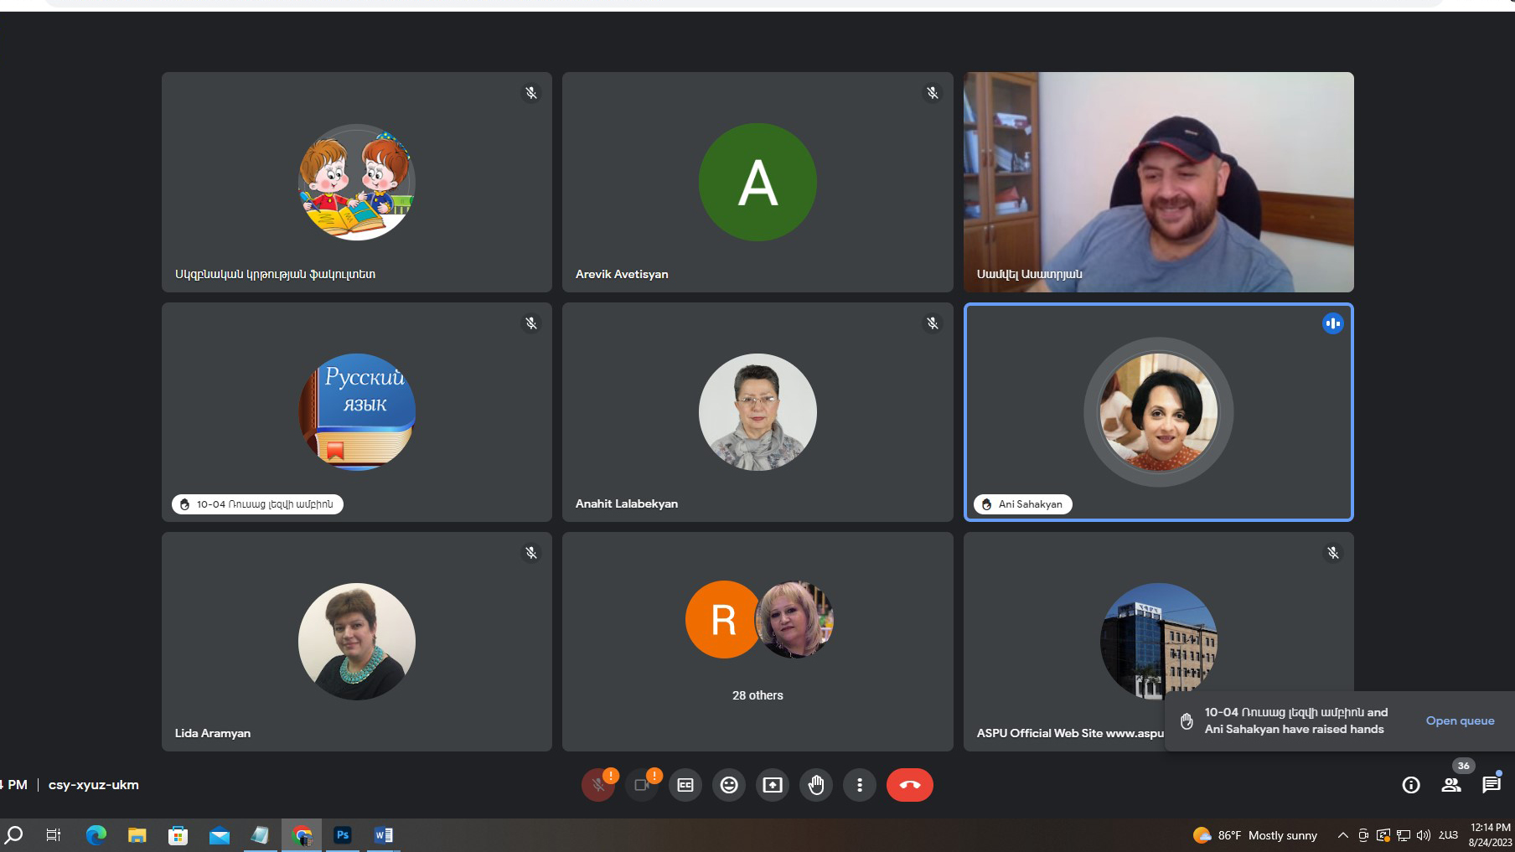This screenshot has width=1515, height=852.
Task: Select Ani Sahakyan's video tile
Action: tap(1158, 412)
